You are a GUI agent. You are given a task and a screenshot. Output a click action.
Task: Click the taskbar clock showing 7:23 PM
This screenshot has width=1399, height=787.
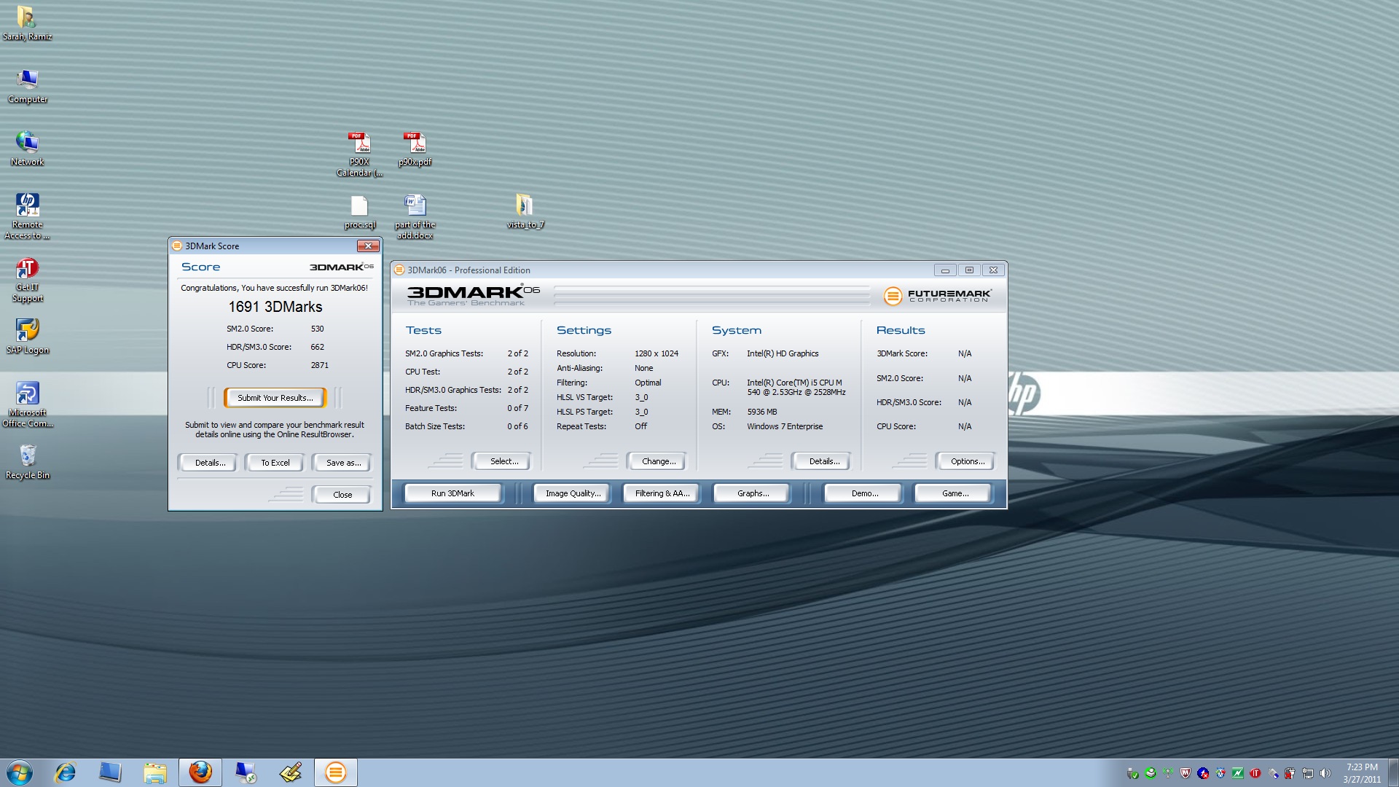click(x=1361, y=773)
